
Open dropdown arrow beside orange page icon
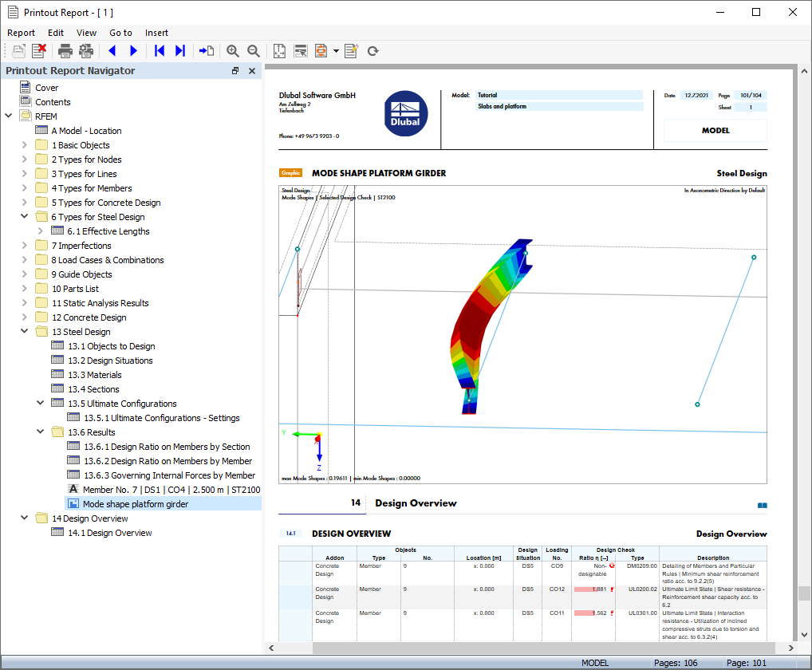tap(336, 51)
